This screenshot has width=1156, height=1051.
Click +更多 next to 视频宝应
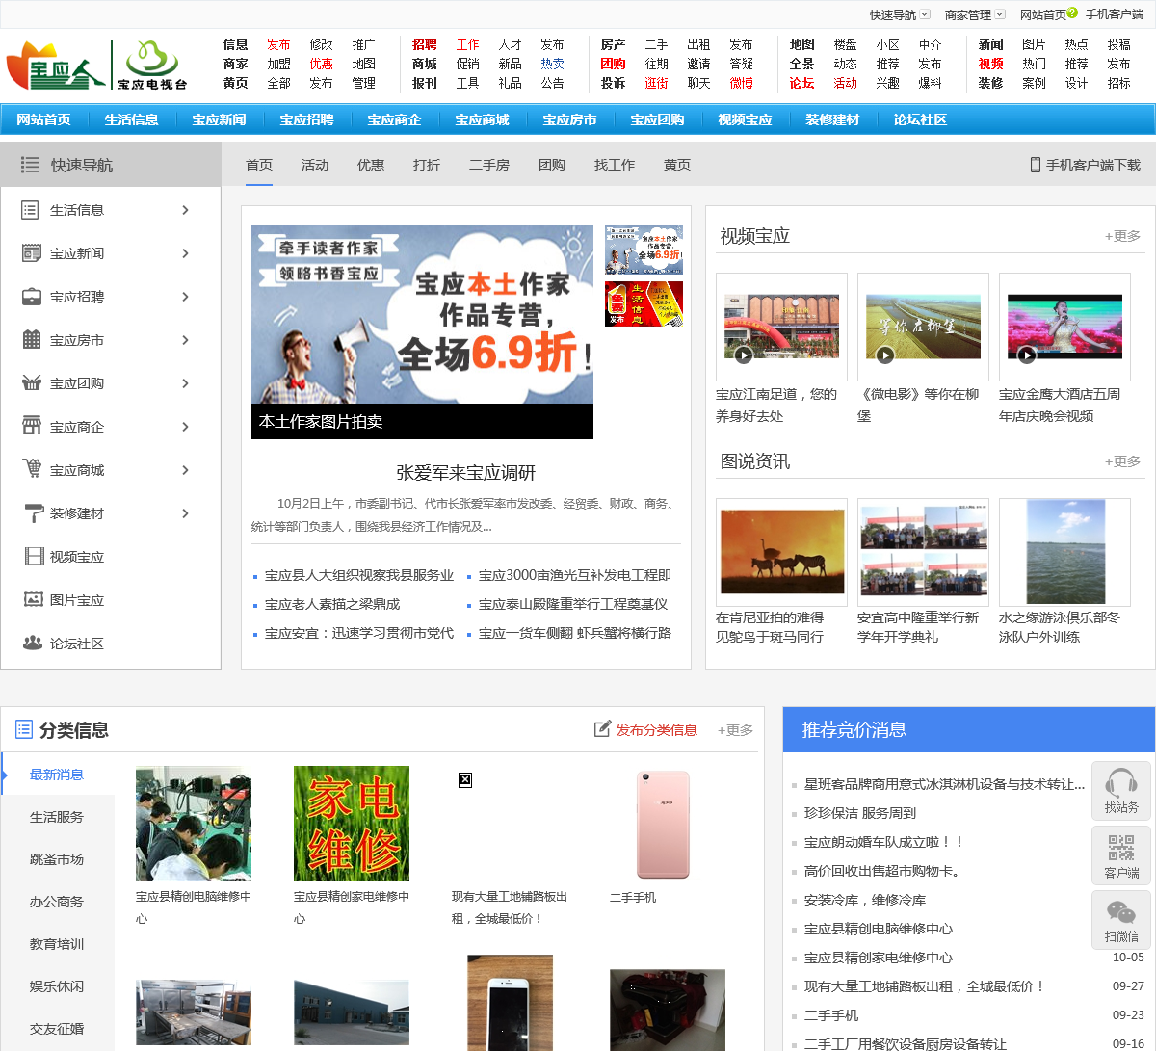pyautogui.click(x=1122, y=236)
